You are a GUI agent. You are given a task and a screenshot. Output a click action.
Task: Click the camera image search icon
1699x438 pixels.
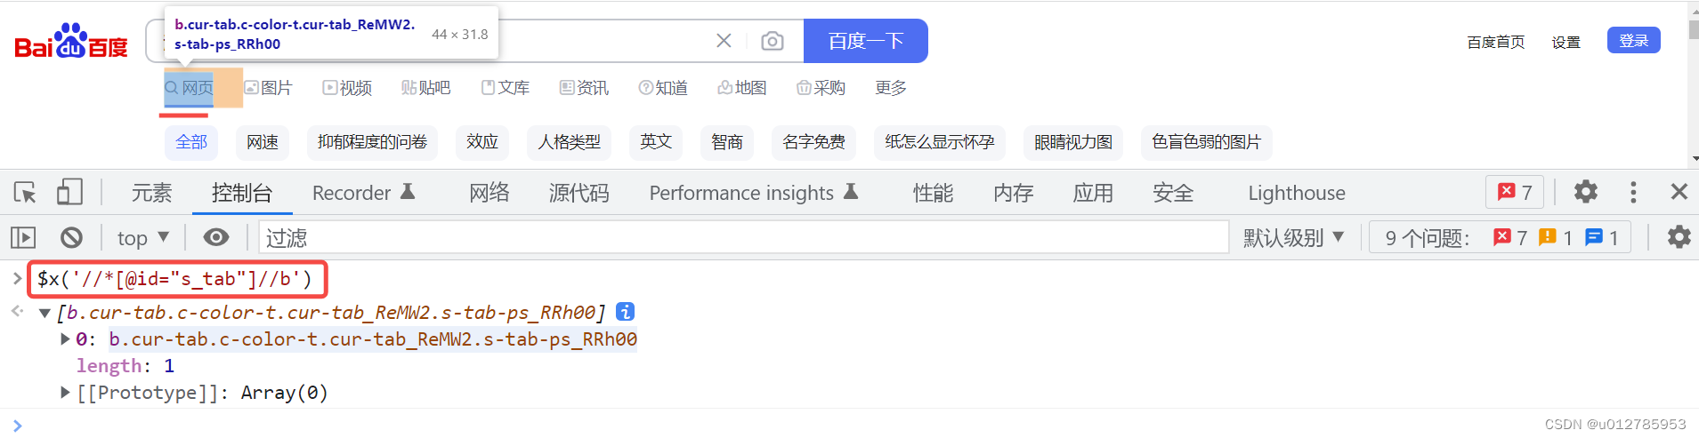tap(773, 41)
